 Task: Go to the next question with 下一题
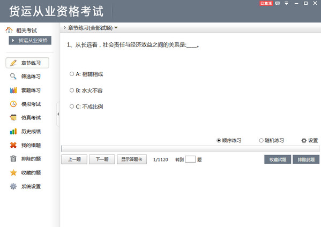pos(102,159)
